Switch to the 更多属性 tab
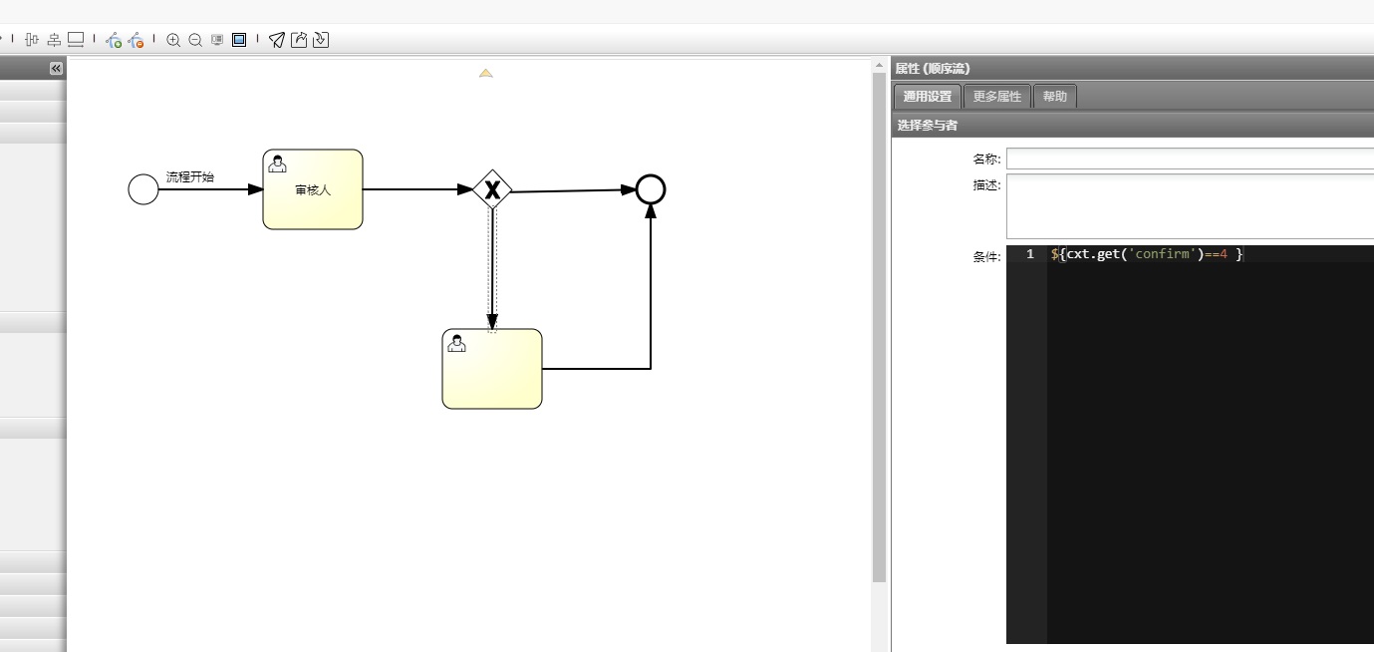This screenshot has height=652, width=1374. pyautogui.click(x=996, y=97)
